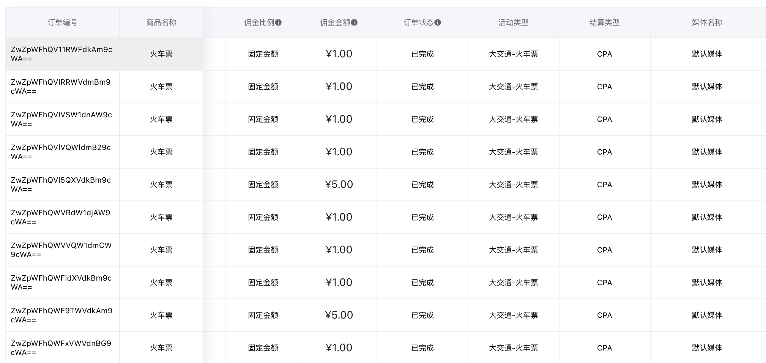The image size is (766, 363).
Task: Click order ID ZwZpWFhQWFldXVdkBm9cWA==
Action: click(61, 283)
